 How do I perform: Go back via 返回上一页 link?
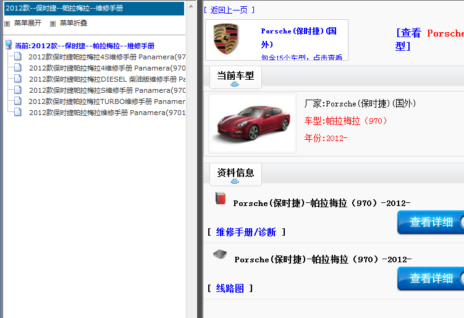229,10
